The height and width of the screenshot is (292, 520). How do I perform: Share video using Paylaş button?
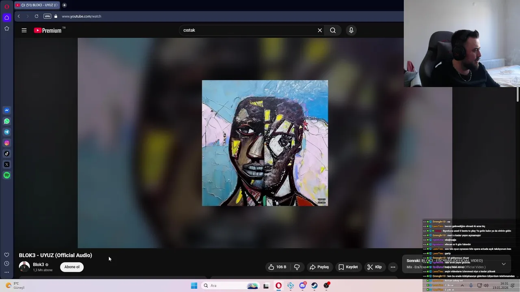(x=319, y=267)
